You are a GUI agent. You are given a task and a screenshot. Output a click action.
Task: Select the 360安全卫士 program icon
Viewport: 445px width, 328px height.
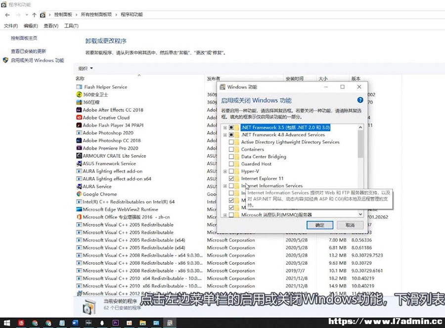tap(79, 94)
